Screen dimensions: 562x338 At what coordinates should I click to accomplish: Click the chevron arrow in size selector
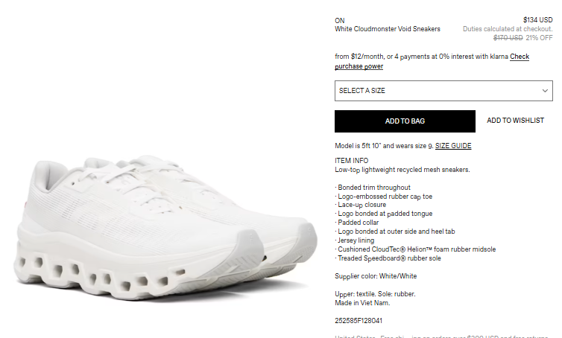click(x=545, y=91)
